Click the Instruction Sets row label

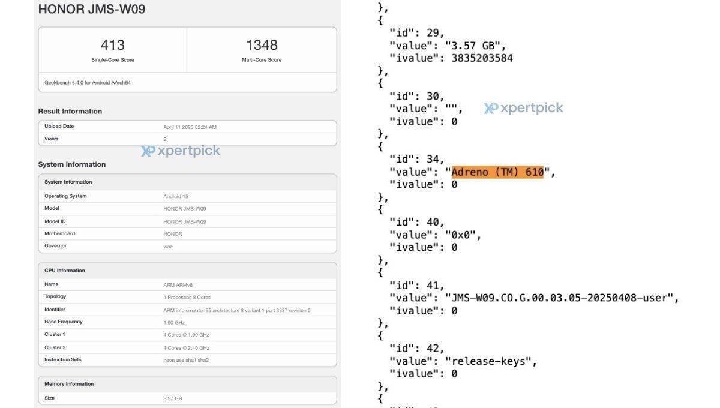[63, 360]
